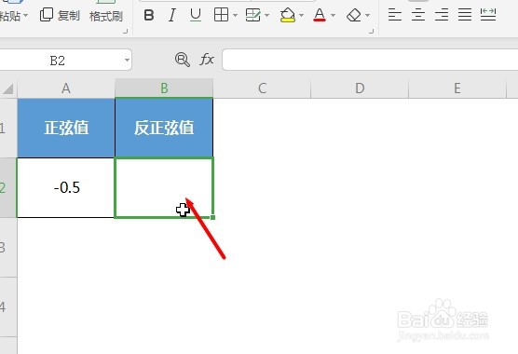Apply red font color
518x354 pixels.
pos(320,15)
